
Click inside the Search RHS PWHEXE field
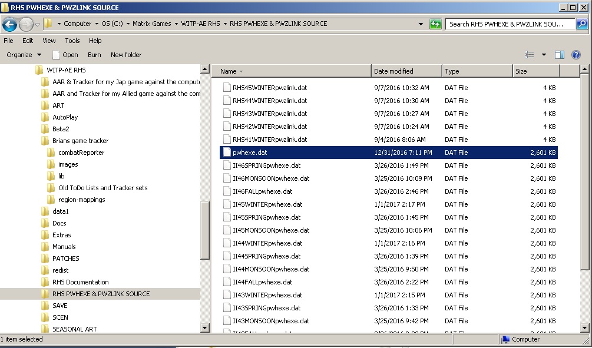(510, 24)
